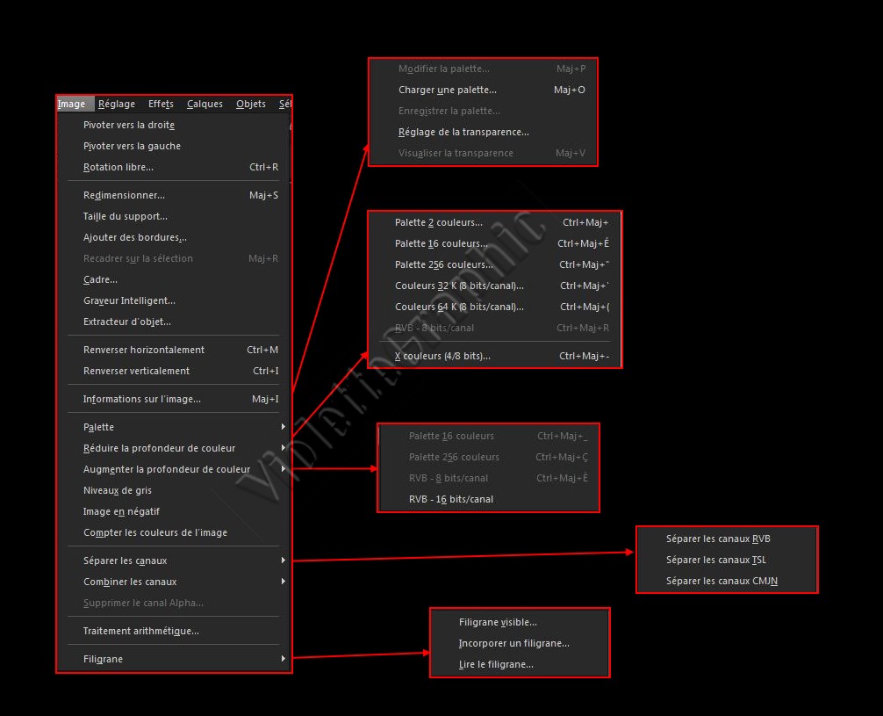Select Ajouter des bordures
This screenshot has height=716, width=883.
(x=134, y=237)
